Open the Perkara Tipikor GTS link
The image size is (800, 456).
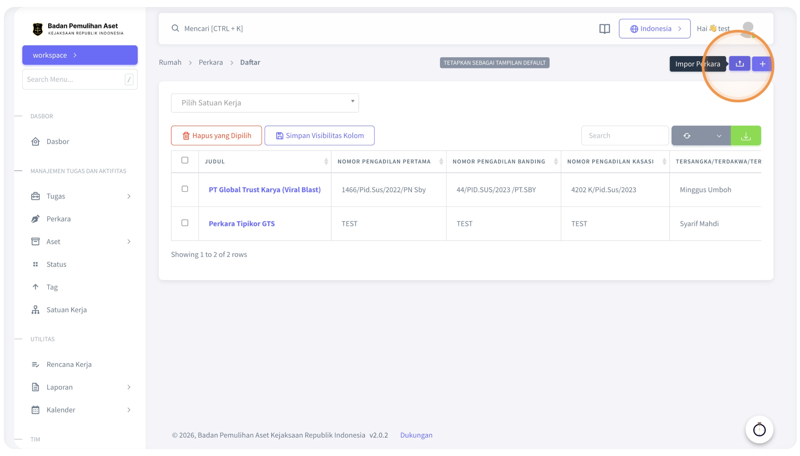tap(242, 224)
